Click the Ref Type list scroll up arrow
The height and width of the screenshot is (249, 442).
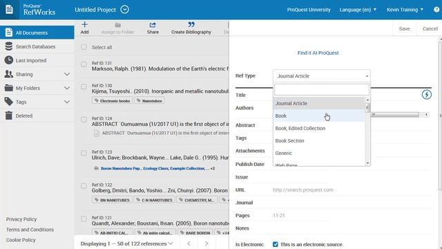click(x=367, y=100)
